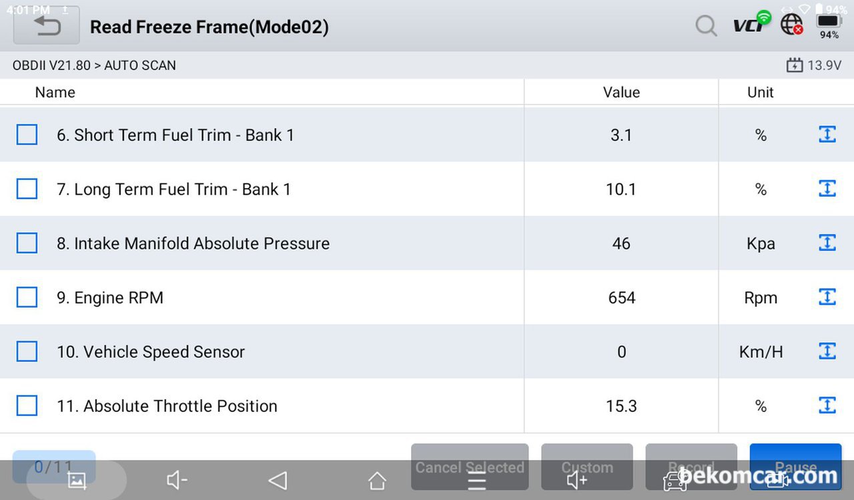The image size is (854, 500).
Task: Expand Intake Manifold Absolute Pressure row
Action: pos(827,243)
